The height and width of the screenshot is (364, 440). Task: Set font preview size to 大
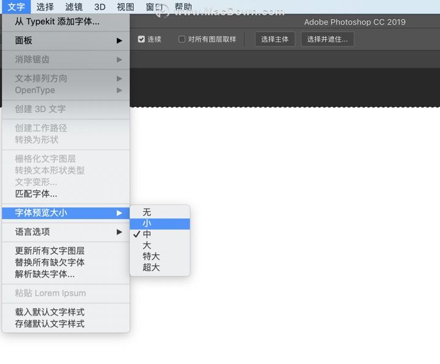point(160,246)
